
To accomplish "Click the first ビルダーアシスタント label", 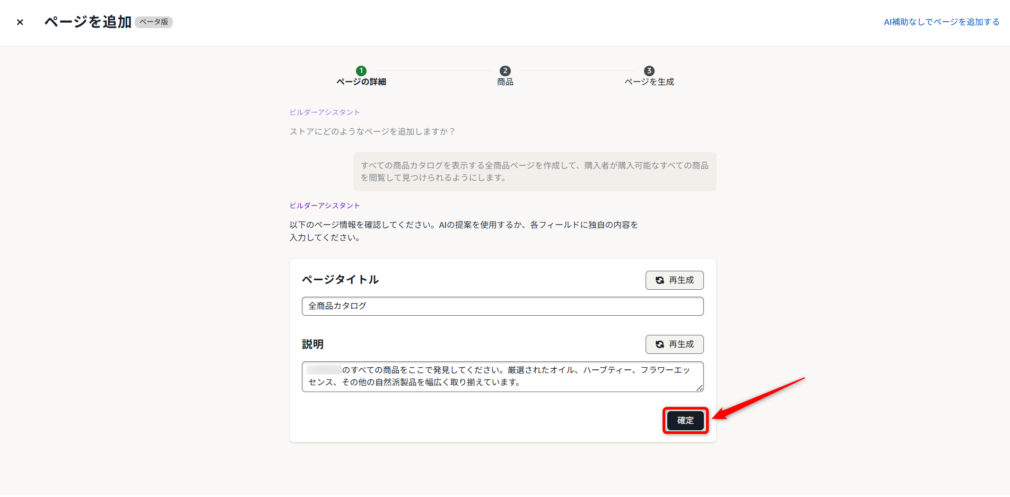I will [x=325, y=112].
